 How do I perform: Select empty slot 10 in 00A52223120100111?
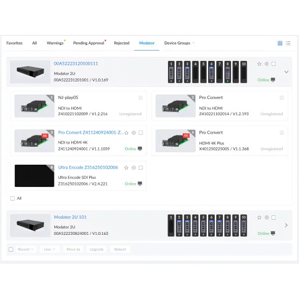point(244,72)
